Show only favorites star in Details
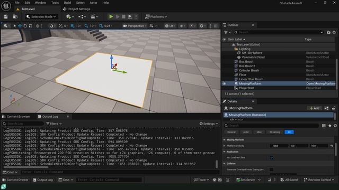 (x=329, y=126)
